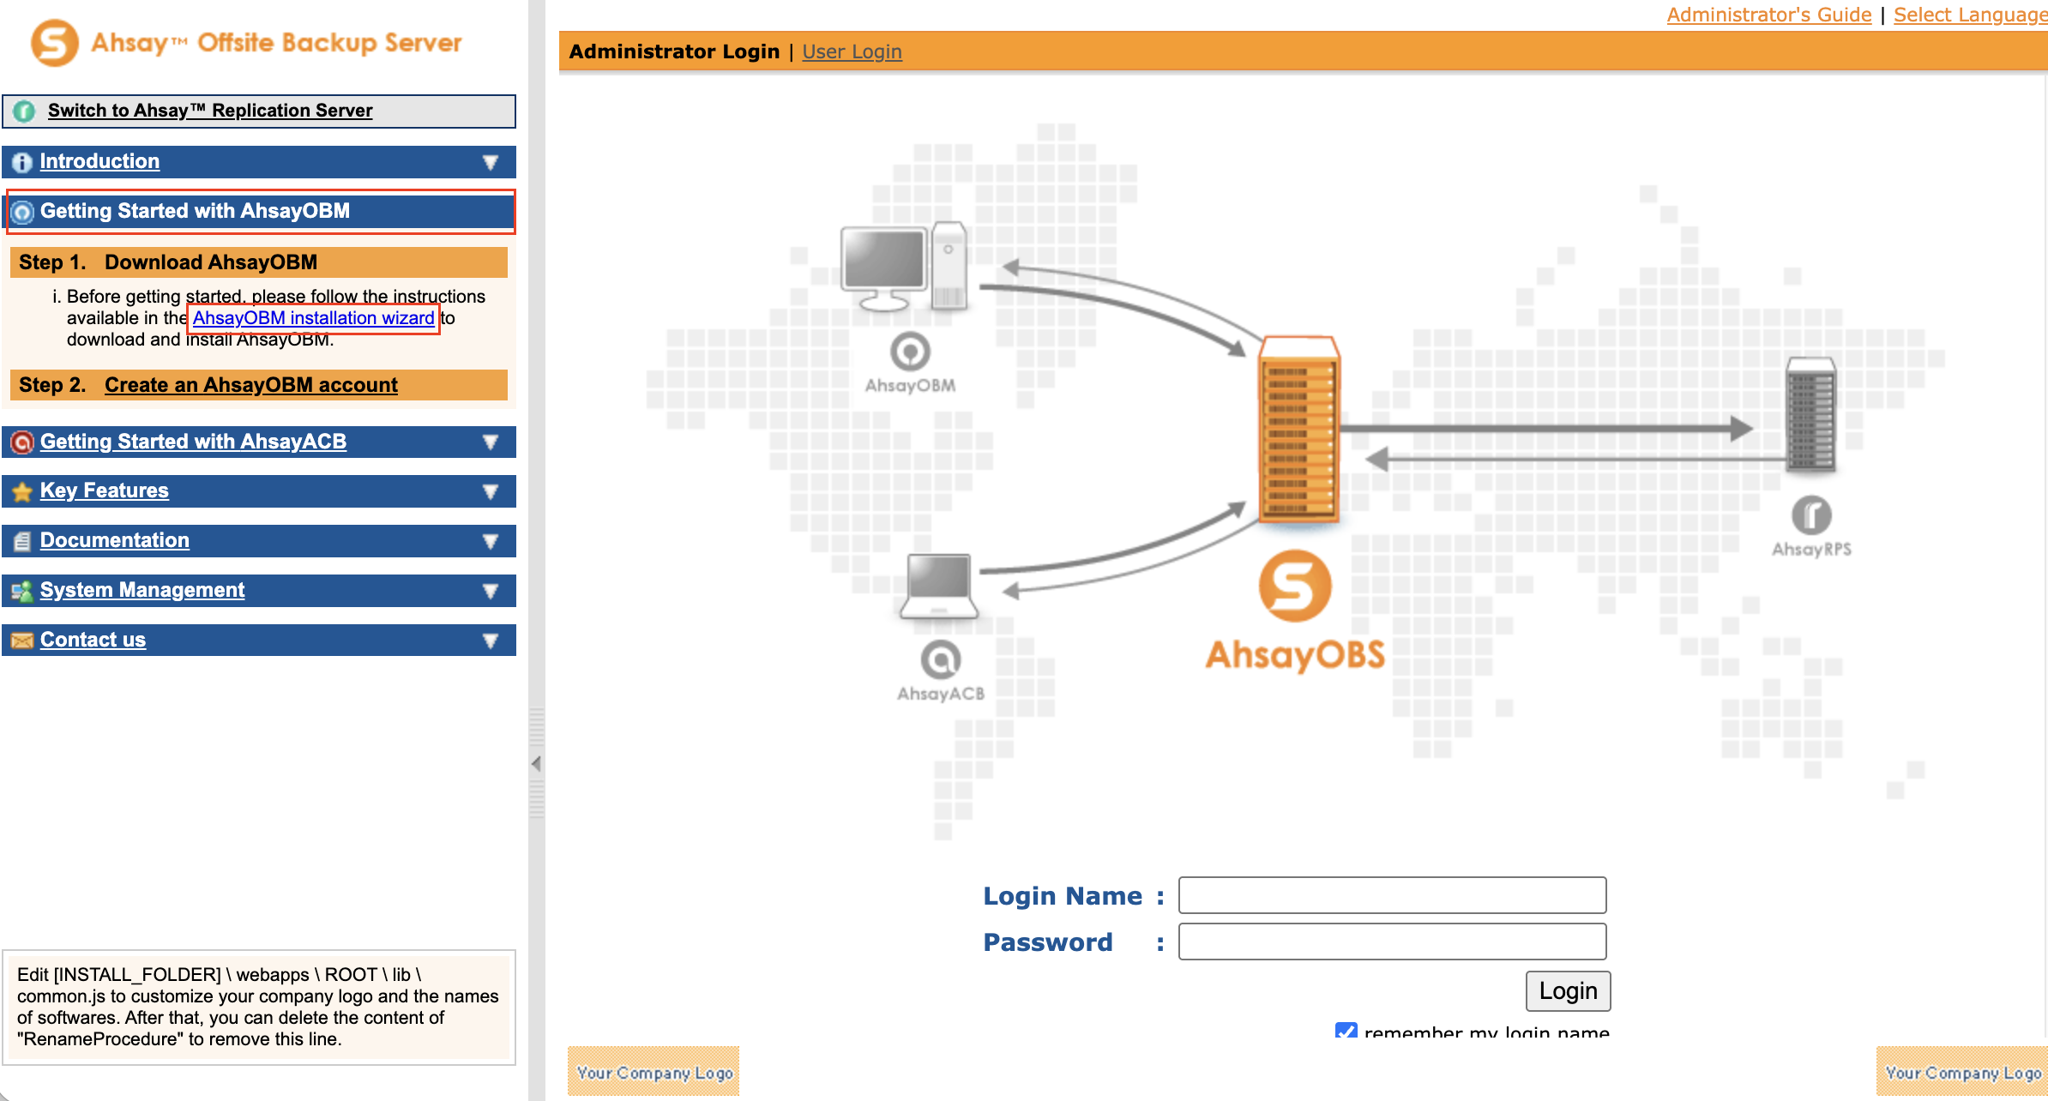Image resolution: width=2048 pixels, height=1101 pixels.
Task: Click the System Management users icon
Action: pos(22,591)
